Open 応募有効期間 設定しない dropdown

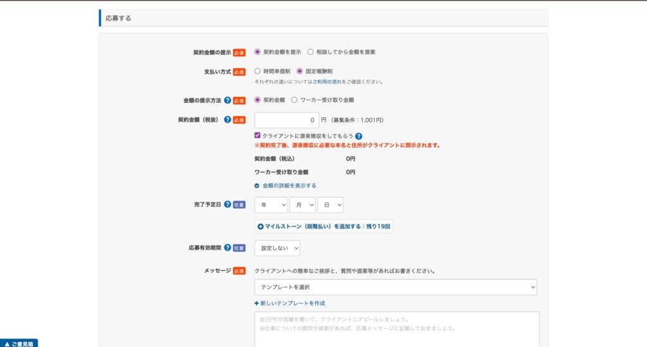pyautogui.click(x=277, y=249)
